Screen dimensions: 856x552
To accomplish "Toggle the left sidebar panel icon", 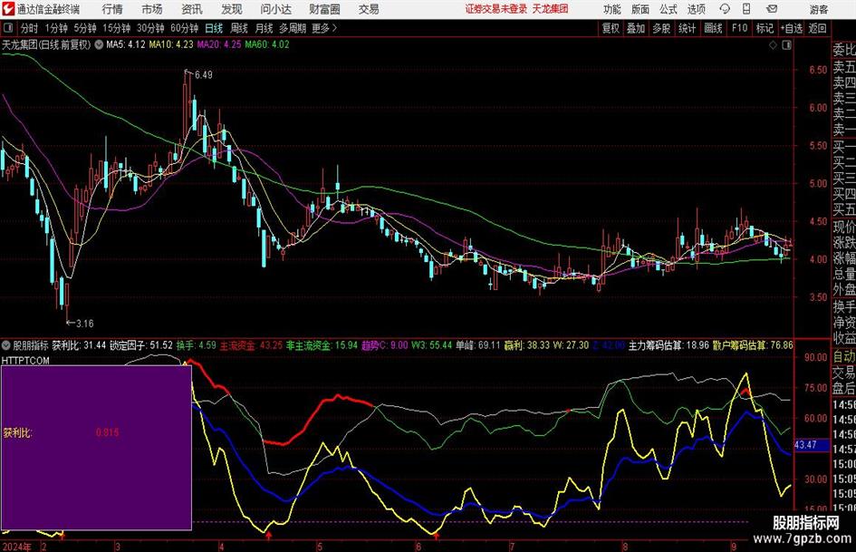I will 8,28.
